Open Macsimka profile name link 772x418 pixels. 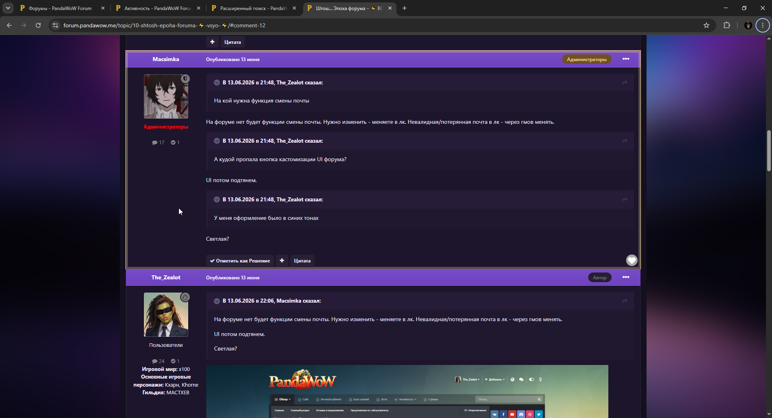tap(166, 59)
